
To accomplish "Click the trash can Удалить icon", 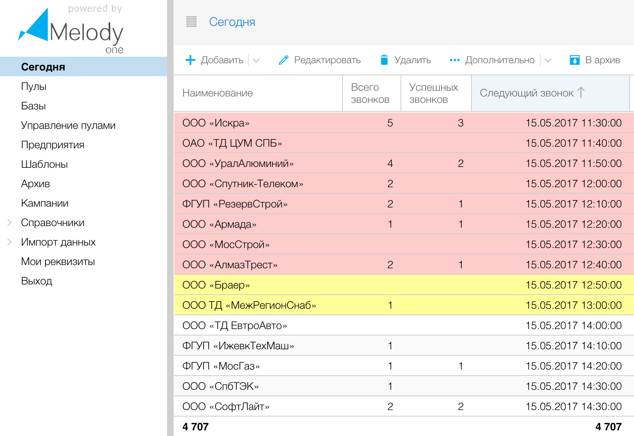I will (x=384, y=60).
